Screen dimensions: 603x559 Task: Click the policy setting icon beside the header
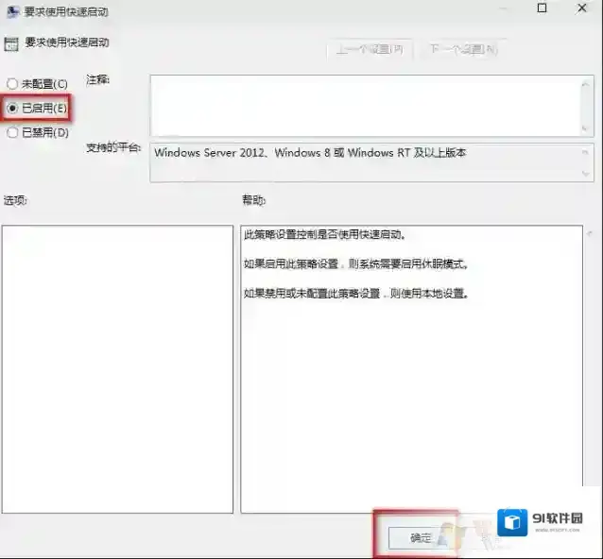[10, 42]
